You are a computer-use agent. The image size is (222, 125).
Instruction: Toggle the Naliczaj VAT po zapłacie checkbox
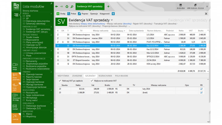pyautogui.click(x=60, y=81)
